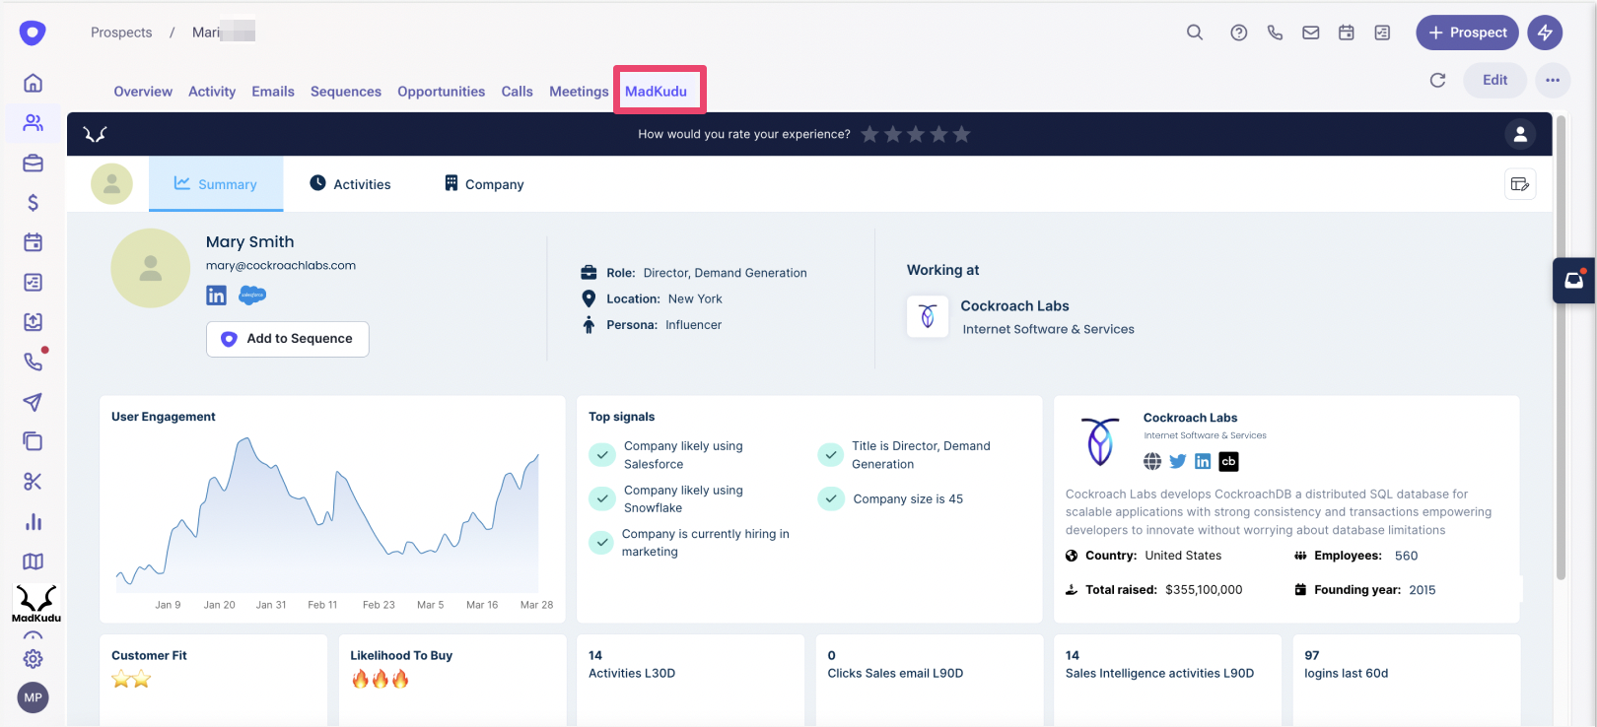Switch to the Activity tab
The height and width of the screenshot is (727, 1597).
(212, 92)
